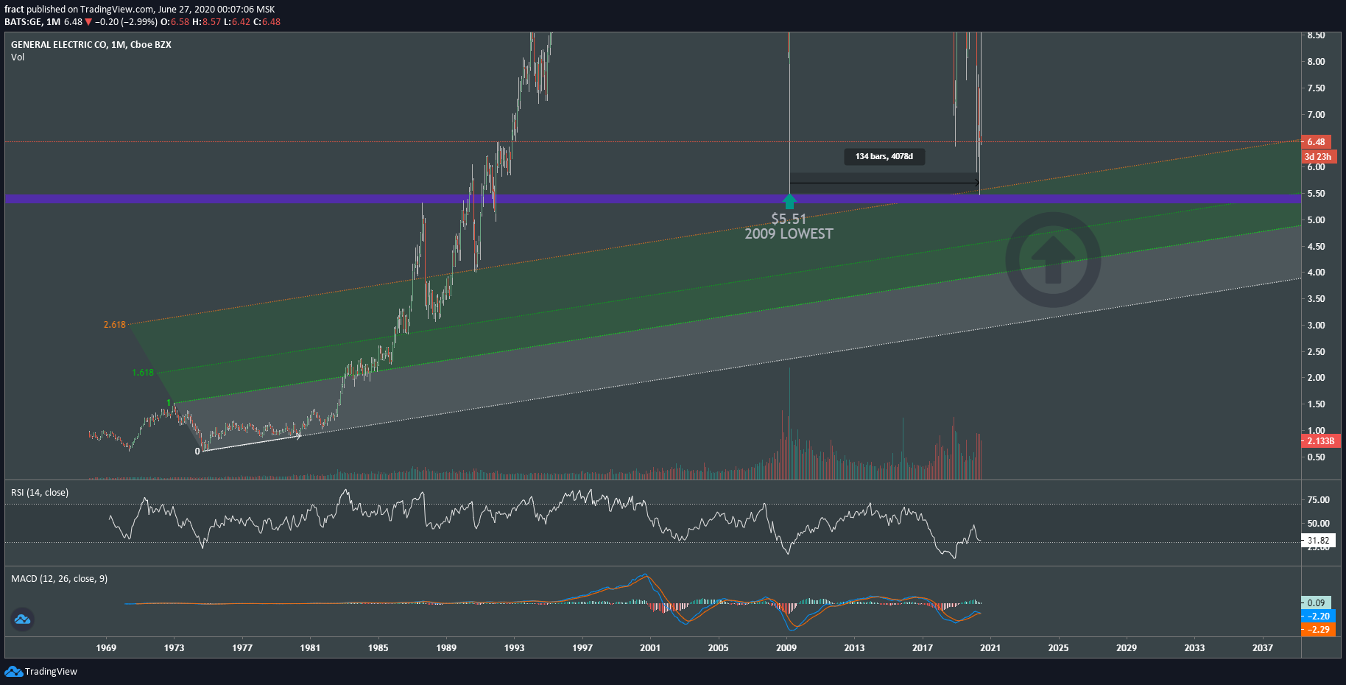Screen dimensions: 1346x685
Task: Click the 'Vol' indicator label
Action: (x=18, y=57)
